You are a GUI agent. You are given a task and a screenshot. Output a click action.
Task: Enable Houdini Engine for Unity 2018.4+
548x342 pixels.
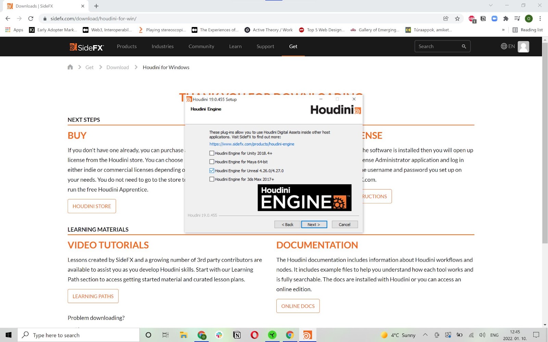pos(212,153)
